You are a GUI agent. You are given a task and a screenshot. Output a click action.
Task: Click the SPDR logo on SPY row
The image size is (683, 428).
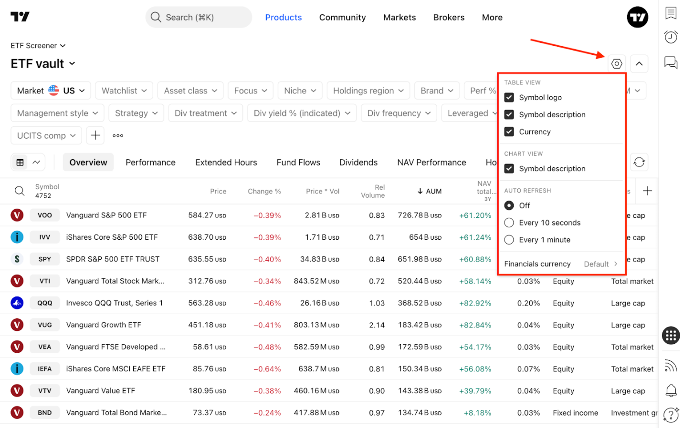point(17,259)
